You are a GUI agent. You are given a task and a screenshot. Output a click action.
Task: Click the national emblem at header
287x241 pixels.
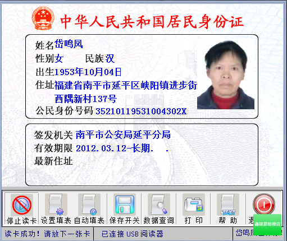43,18
